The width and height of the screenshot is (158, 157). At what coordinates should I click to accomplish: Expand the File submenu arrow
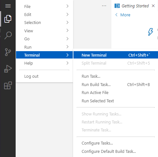point(67,6)
